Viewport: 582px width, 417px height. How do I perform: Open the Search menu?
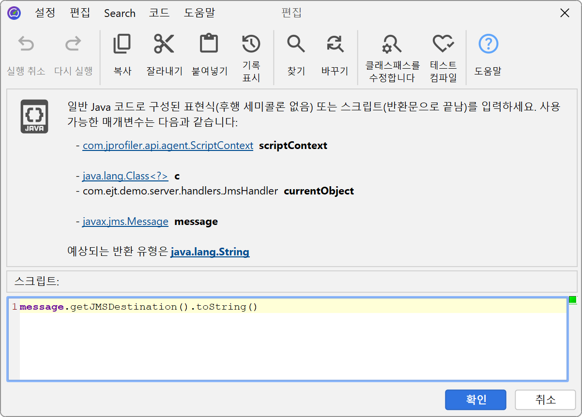[x=120, y=13]
